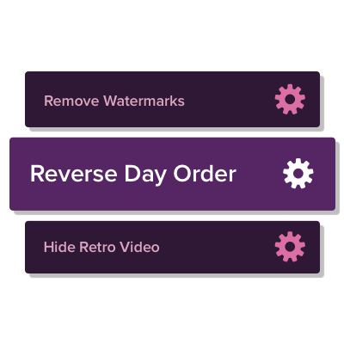Toggle the Reverse Day Order option

click(x=172, y=174)
